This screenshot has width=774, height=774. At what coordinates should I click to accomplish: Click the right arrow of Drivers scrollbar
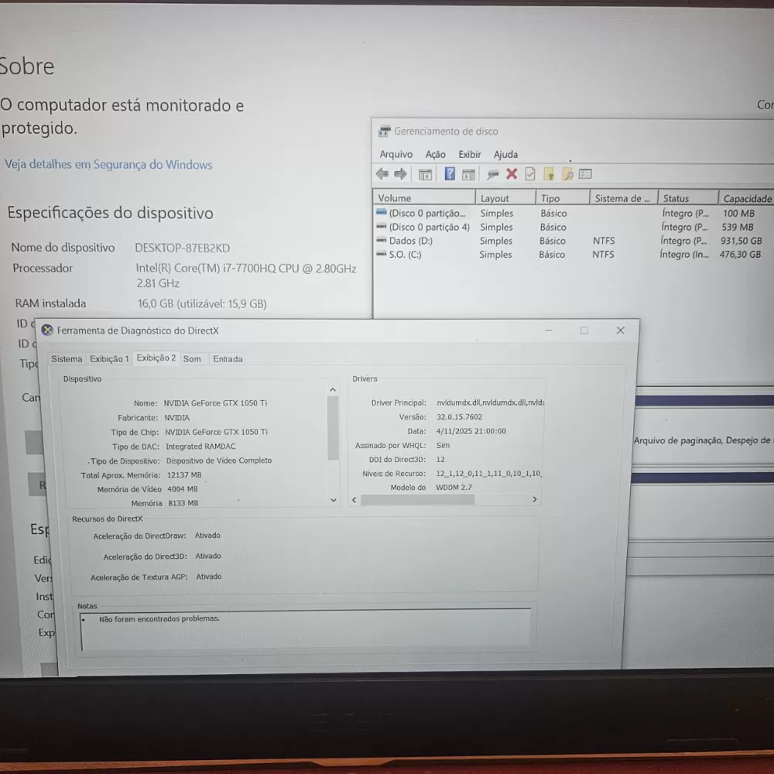(x=535, y=499)
